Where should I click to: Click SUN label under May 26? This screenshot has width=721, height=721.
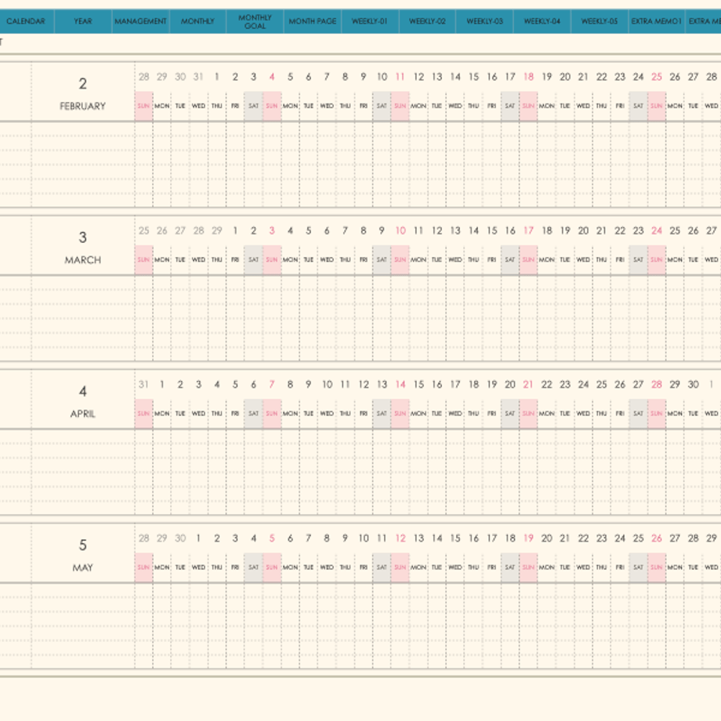tap(657, 568)
